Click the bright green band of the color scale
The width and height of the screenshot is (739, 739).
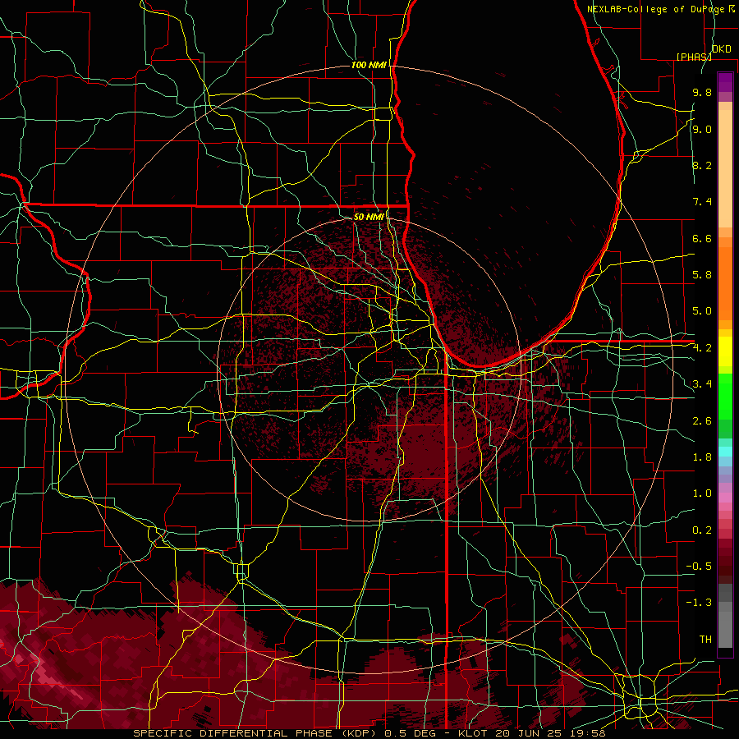725,398
